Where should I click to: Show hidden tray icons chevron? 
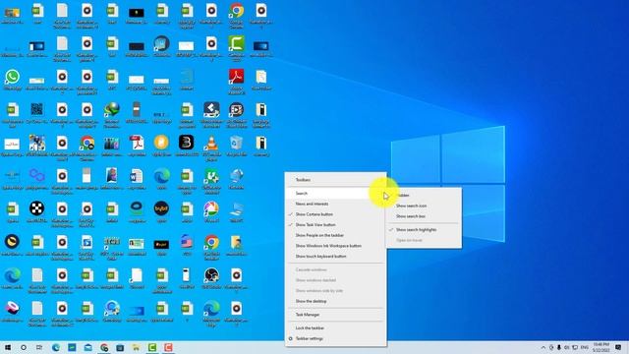(x=543, y=347)
